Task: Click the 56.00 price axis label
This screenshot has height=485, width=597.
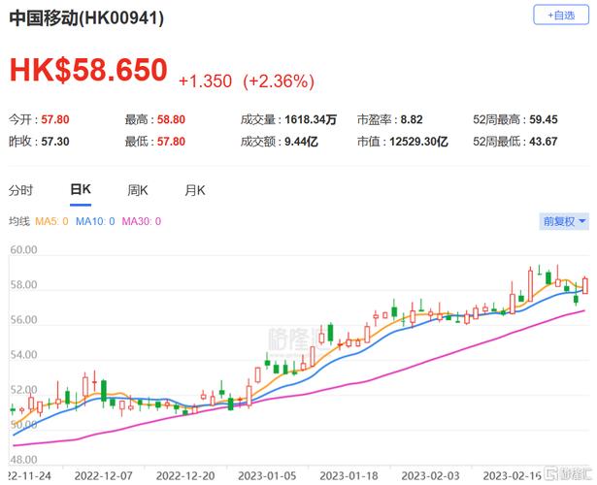Action: pyautogui.click(x=23, y=320)
